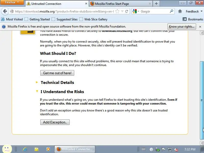Open the media player taskbar icon
204x153 pixels.
coord(48,149)
